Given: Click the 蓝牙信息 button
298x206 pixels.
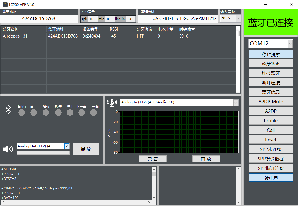Looking at the screenshot, I should coord(271,92).
